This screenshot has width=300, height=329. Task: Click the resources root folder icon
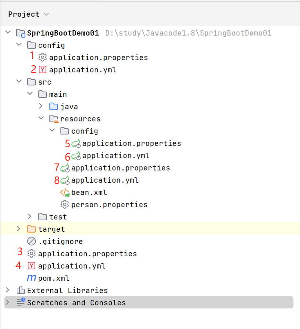54,119
